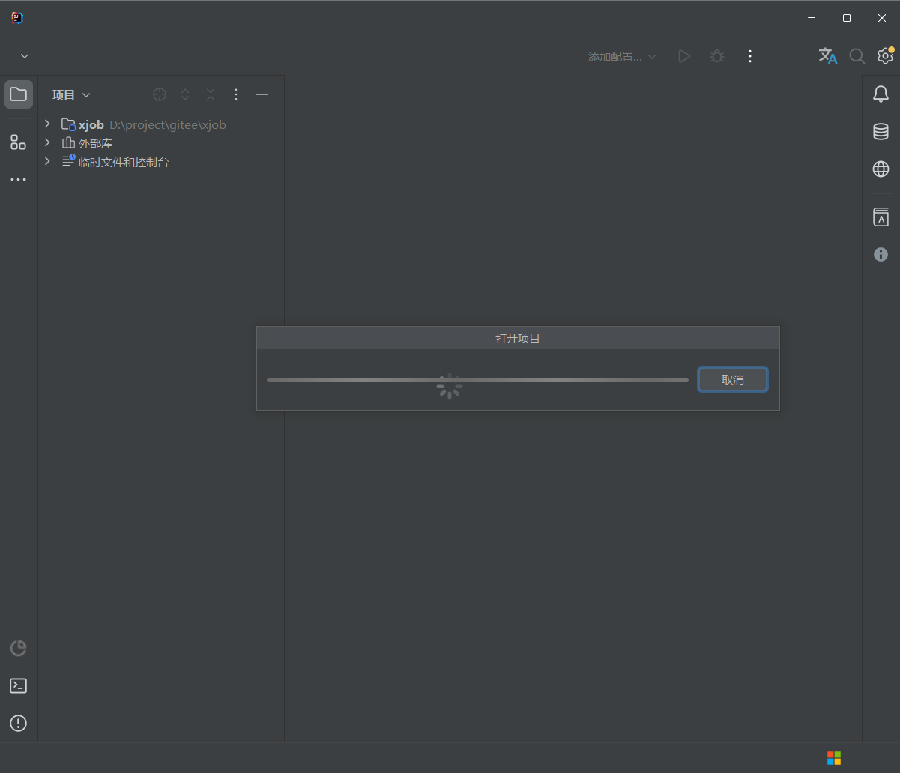The height and width of the screenshot is (773, 900).
Task: Click the translation plugin icon in toolbar
Action: tap(827, 56)
